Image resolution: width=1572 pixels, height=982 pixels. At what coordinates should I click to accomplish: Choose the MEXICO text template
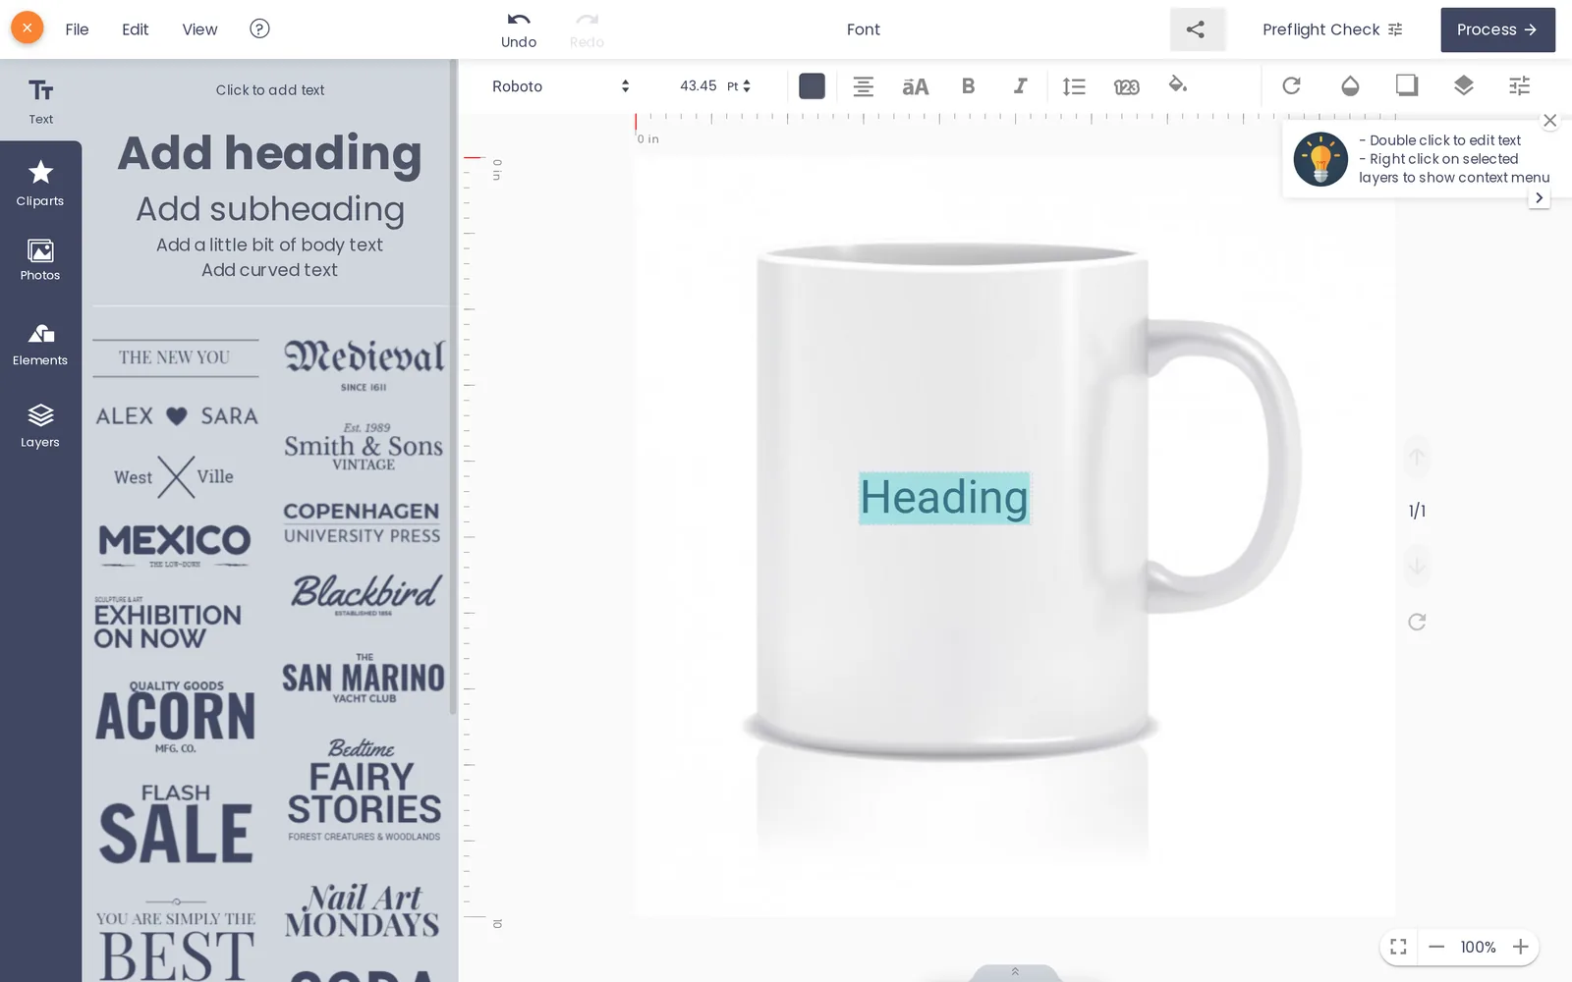175,545
